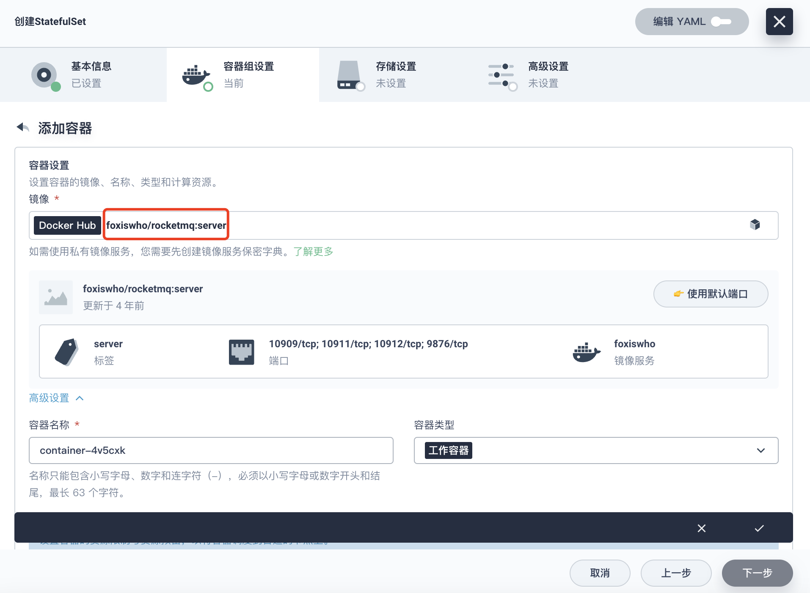The width and height of the screenshot is (810, 593).
Task: Click the cube icon in image field
Action: coord(755,225)
